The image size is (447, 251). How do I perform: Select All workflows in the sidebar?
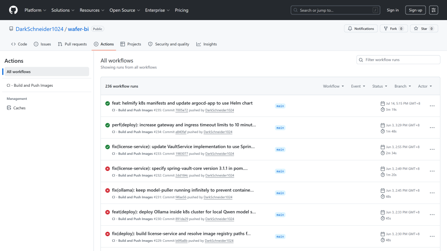coord(47,72)
